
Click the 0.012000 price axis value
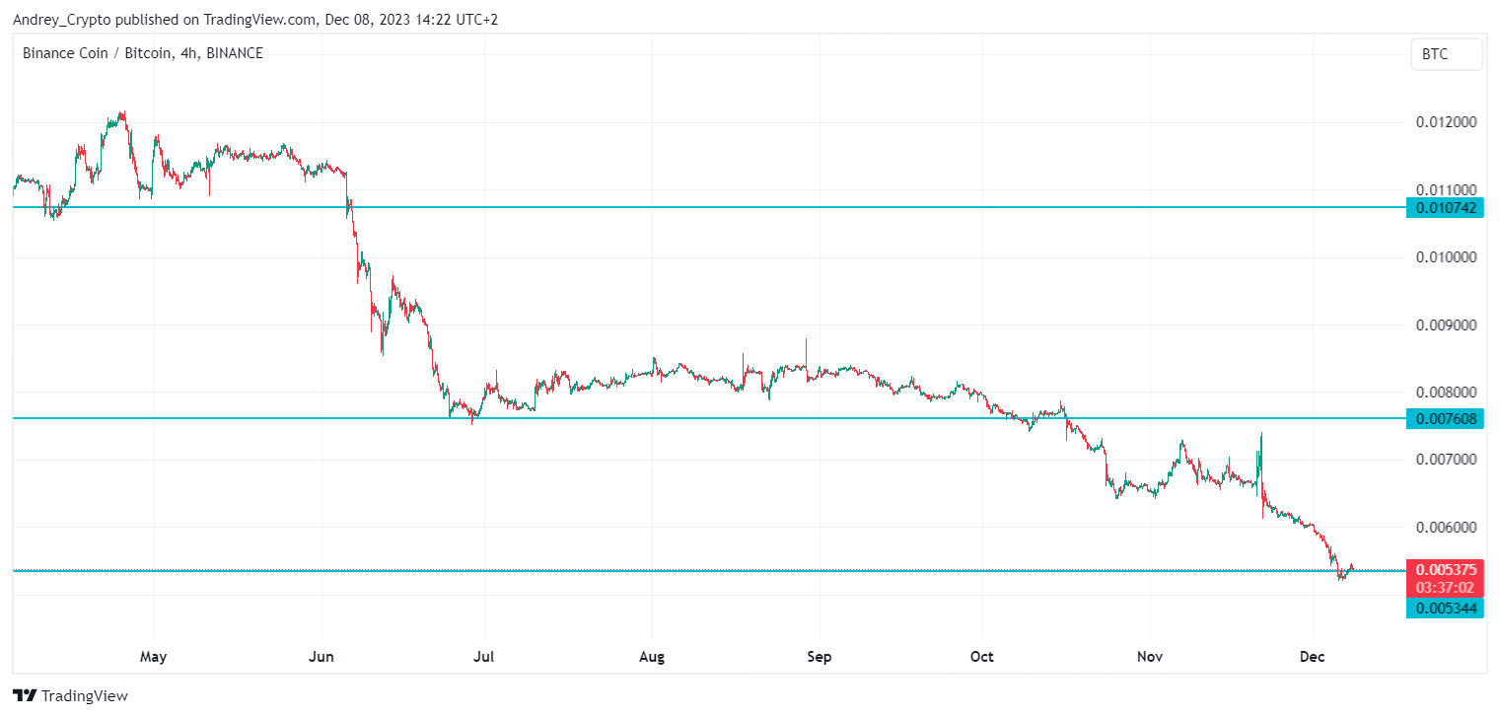(x=1446, y=122)
